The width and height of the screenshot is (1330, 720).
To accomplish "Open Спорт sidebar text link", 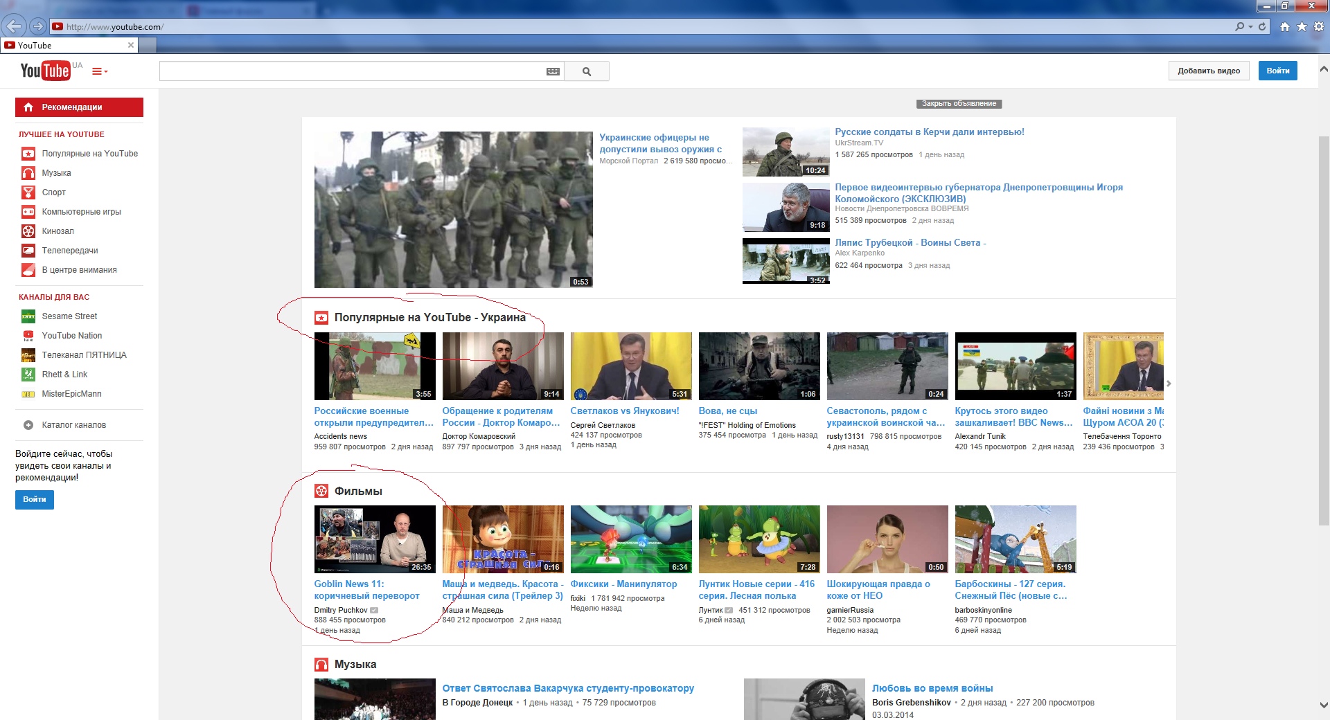I will click(x=53, y=192).
